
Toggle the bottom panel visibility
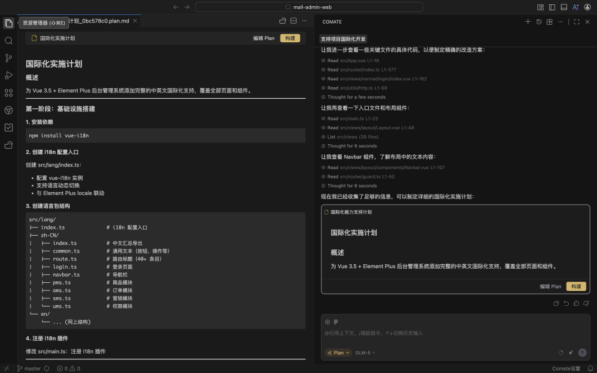click(x=564, y=7)
